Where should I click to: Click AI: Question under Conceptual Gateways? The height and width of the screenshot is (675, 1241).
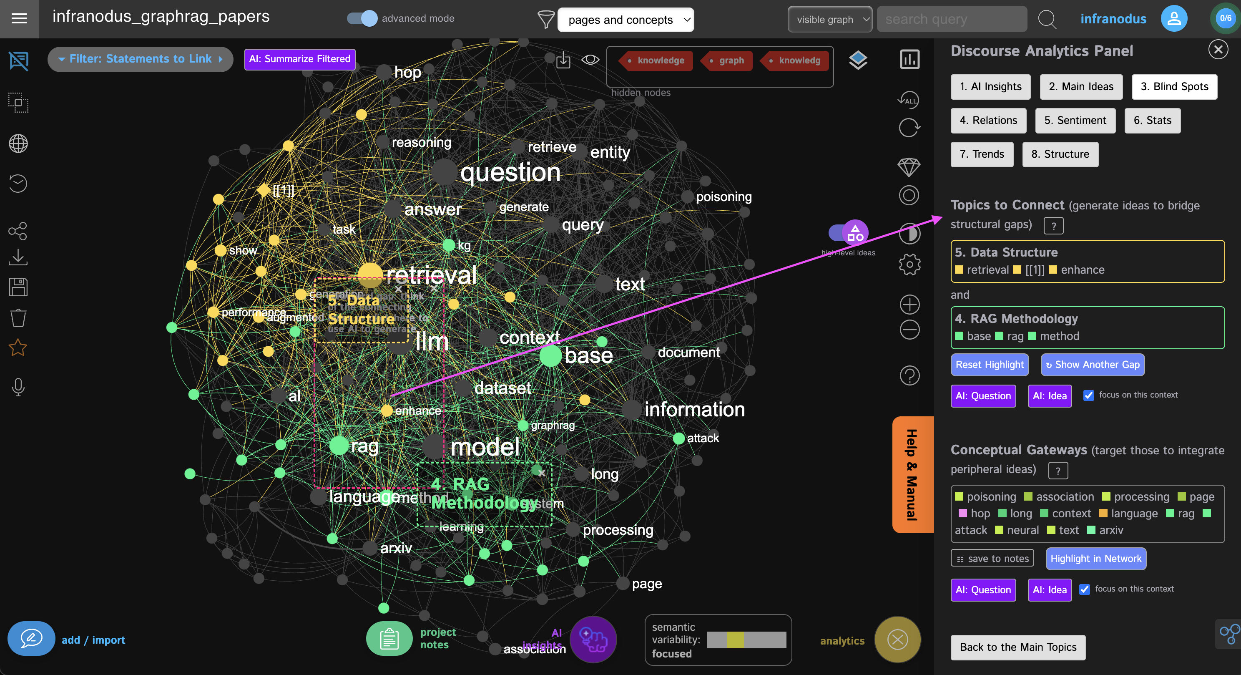point(983,590)
